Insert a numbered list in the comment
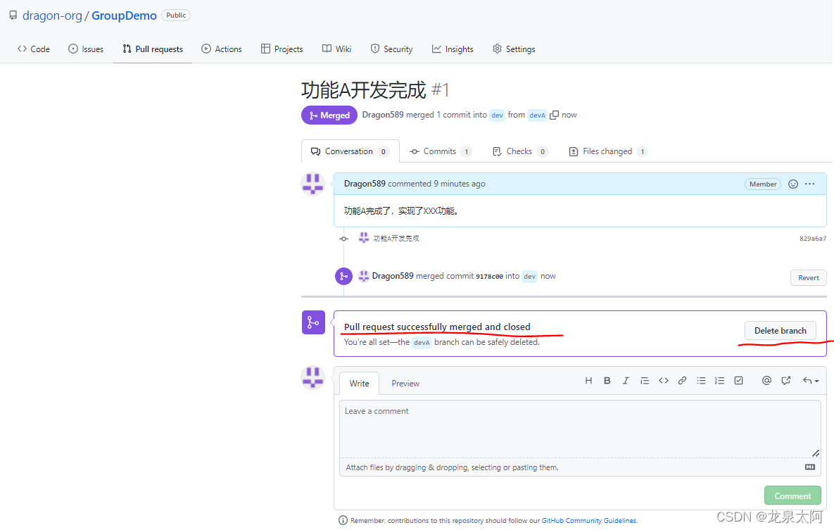 point(720,381)
